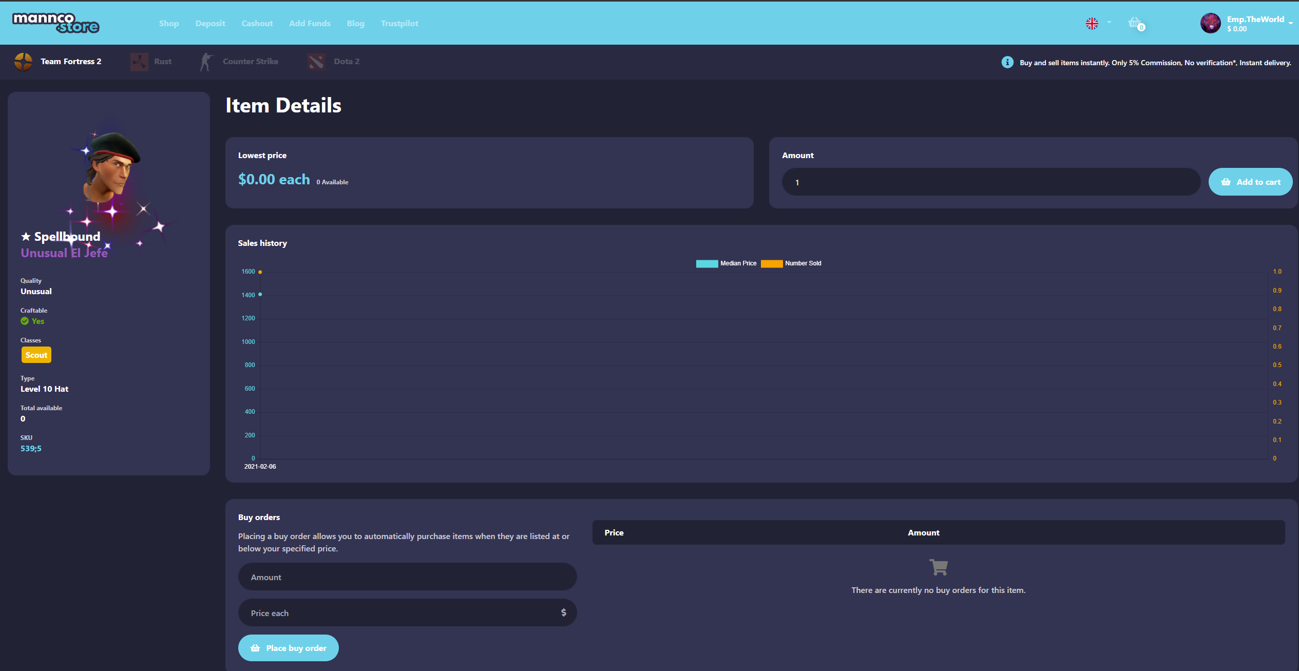Select the Team Fortress 2 game icon
The image size is (1299, 671).
point(23,62)
